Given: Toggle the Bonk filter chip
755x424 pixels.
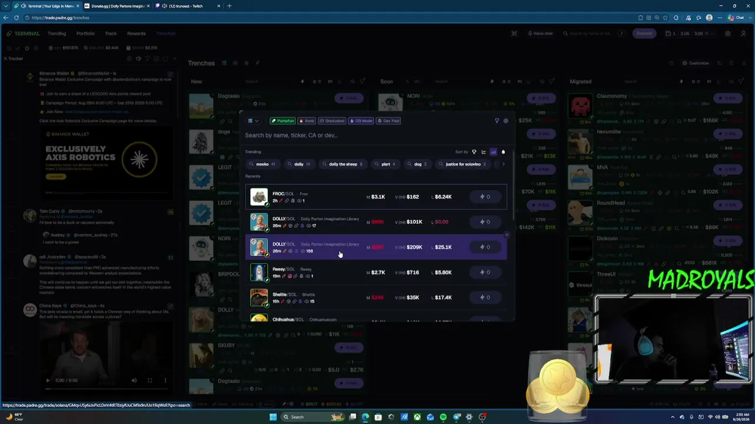Looking at the screenshot, I should [307, 121].
